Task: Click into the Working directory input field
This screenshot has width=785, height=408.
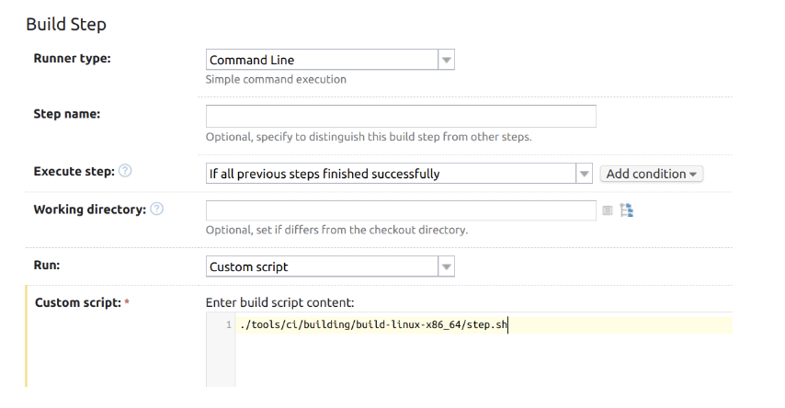Action: [x=401, y=210]
